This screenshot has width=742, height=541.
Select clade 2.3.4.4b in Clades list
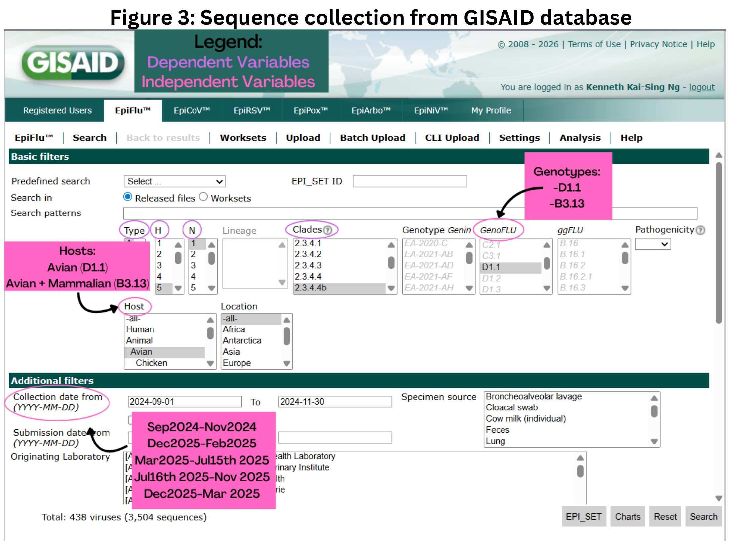tap(339, 288)
